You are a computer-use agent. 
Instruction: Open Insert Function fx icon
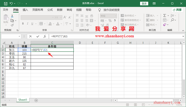[x=45, y=36]
